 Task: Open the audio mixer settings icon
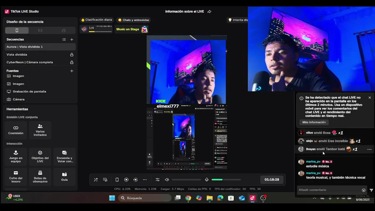(x=158, y=180)
